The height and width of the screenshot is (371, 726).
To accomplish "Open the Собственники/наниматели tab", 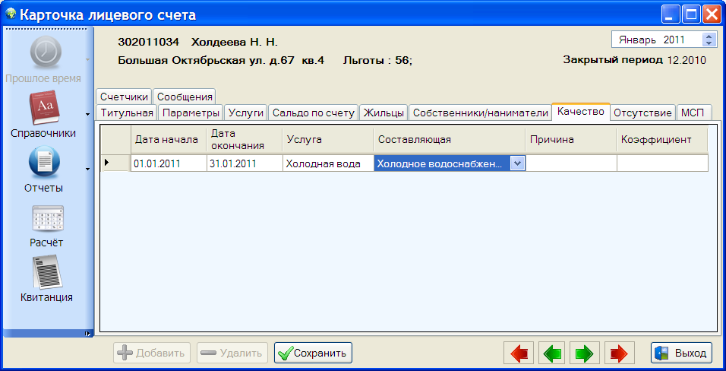I will [x=480, y=113].
